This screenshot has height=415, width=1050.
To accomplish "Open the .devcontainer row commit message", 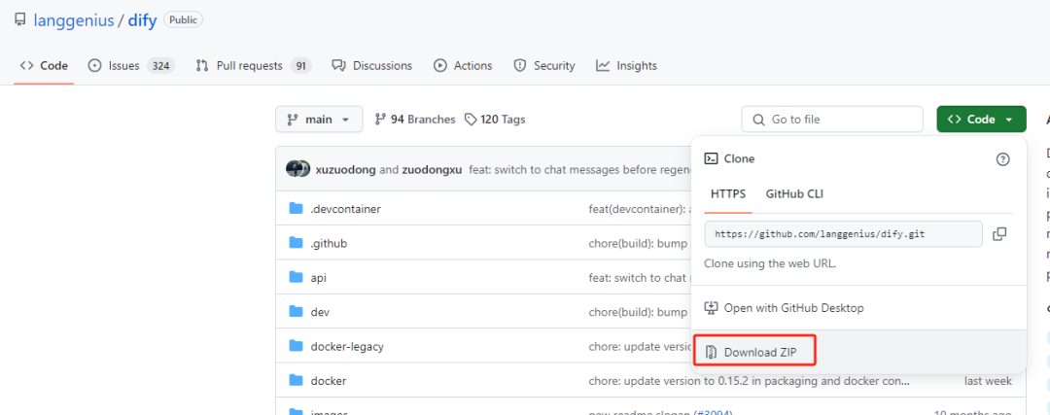I will pos(640,209).
